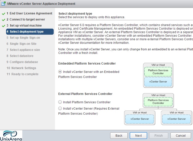
Task: Select Install vCenter Server with an Embedded PSC radio
Action: (x=60, y=72)
